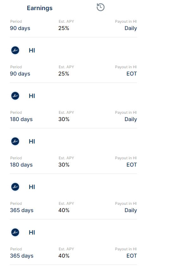Click HI coin logo above 365 days EOT

[15, 232]
